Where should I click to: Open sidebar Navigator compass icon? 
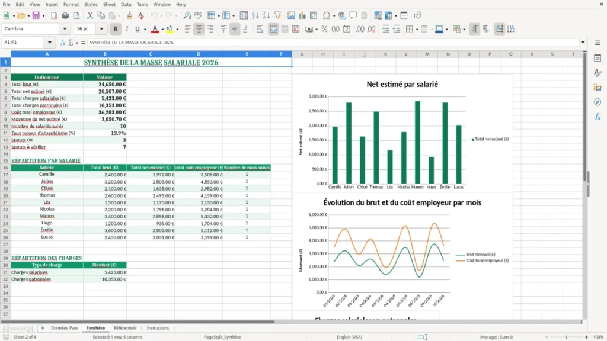click(x=598, y=102)
